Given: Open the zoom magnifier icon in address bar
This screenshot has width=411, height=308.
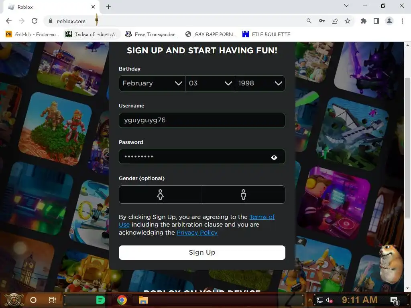Looking at the screenshot, I should (309, 21).
